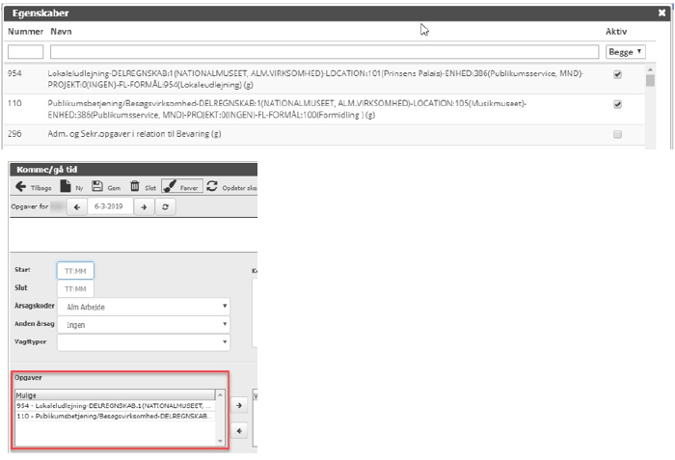Delete with the Slet trash icon
Screen dimensions: 675x460
pyautogui.click(x=135, y=187)
